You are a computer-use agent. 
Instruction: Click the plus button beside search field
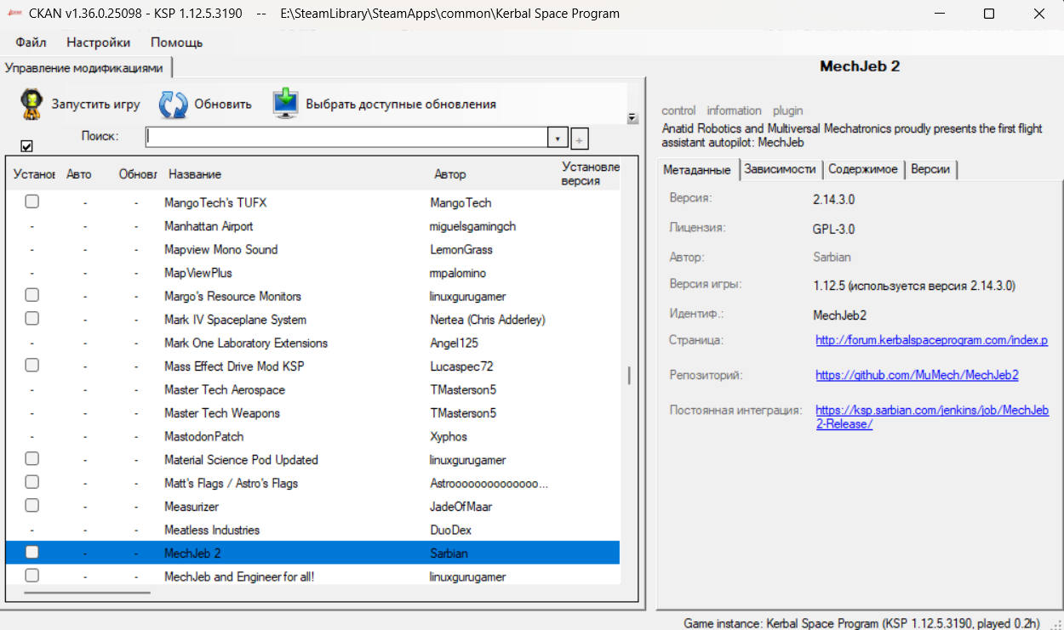[580, 139]
